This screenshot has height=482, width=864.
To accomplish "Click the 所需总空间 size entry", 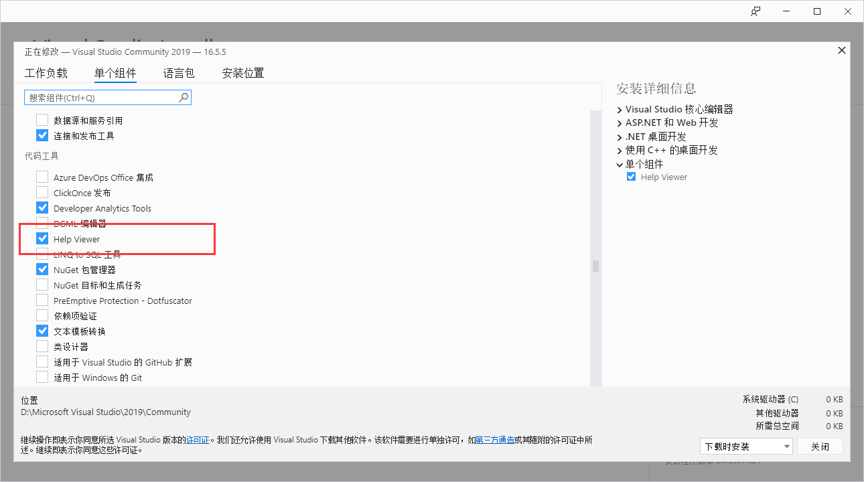I will click(x=799, y=426).
